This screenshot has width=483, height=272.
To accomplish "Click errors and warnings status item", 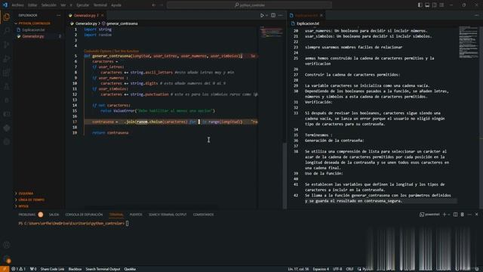I will [x=18, y=269].
